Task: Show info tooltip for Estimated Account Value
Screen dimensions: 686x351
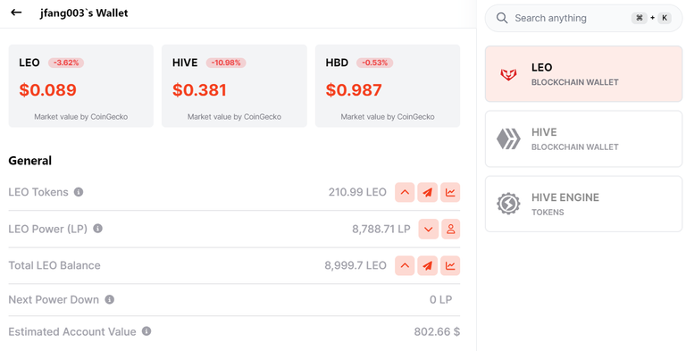Action: (146, 331)
